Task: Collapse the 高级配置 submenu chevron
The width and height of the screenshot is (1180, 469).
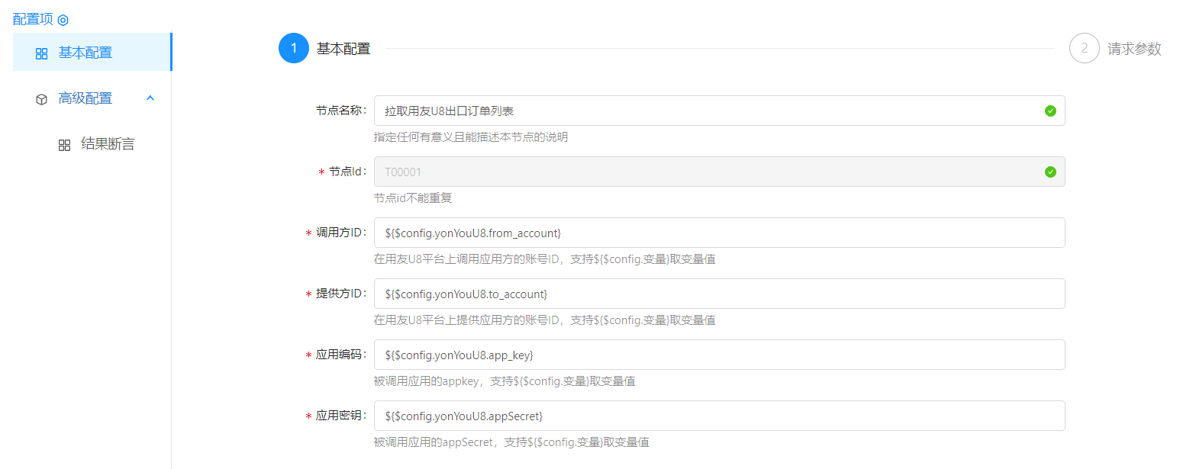Action: click(x=150, y=98)
